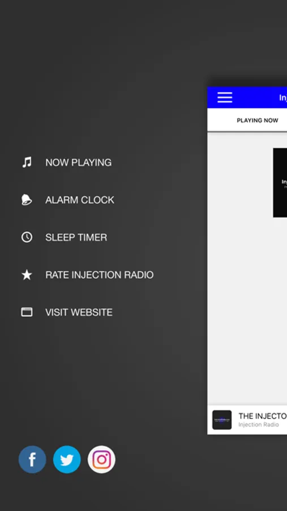Screen dimensions: 287x511
Task: Tap the blue app header bar title
Action: (283, 98)
